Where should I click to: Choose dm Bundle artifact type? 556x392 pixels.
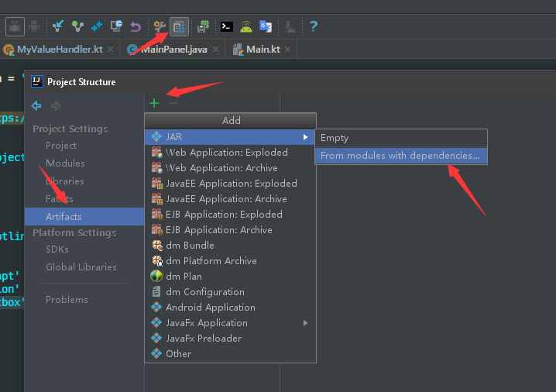point(230,245)
